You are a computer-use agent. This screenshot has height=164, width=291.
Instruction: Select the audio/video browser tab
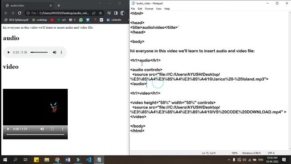(x=28, y=5)
